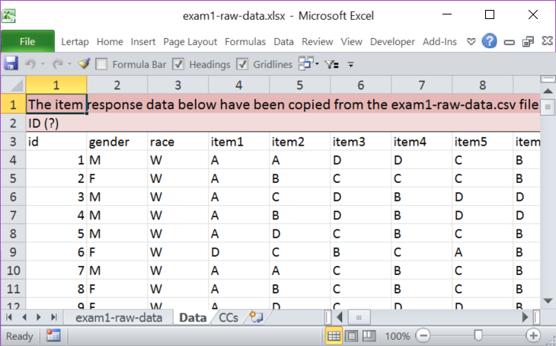Click the zoom slider handle

click(x=478, y=335)
